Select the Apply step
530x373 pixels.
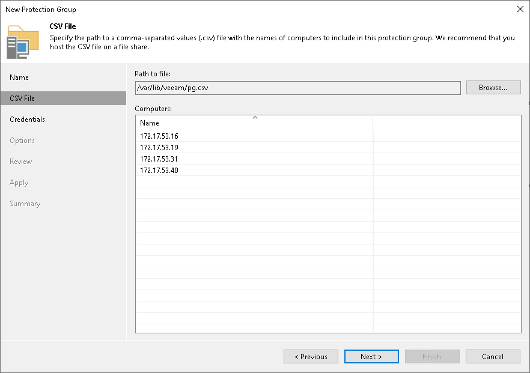(19, 182)
